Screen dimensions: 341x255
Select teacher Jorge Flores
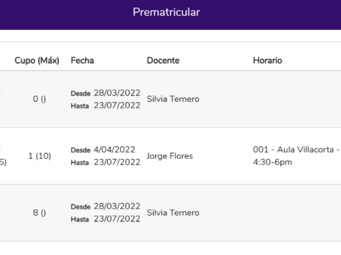coord(170,156)
